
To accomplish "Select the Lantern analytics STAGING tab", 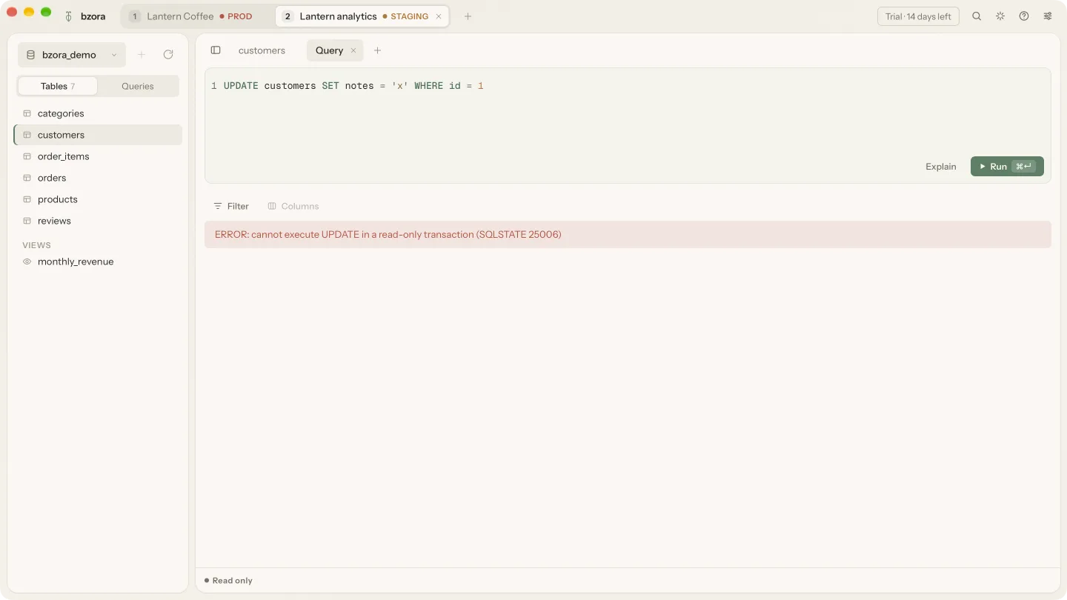I will [x=362, y=16].
